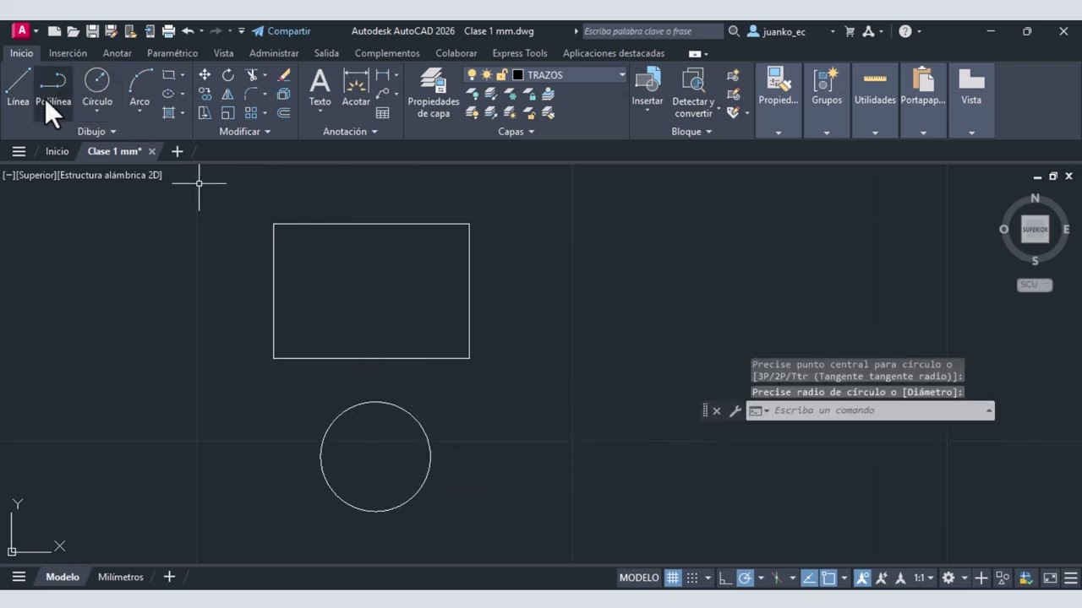
Task: Select the Texto annotation tool
Action: click(x=320, y=88)
